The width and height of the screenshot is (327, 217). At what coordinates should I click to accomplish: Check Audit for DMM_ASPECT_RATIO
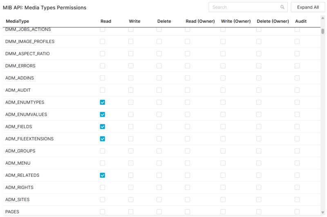click(x=297, y=54)
